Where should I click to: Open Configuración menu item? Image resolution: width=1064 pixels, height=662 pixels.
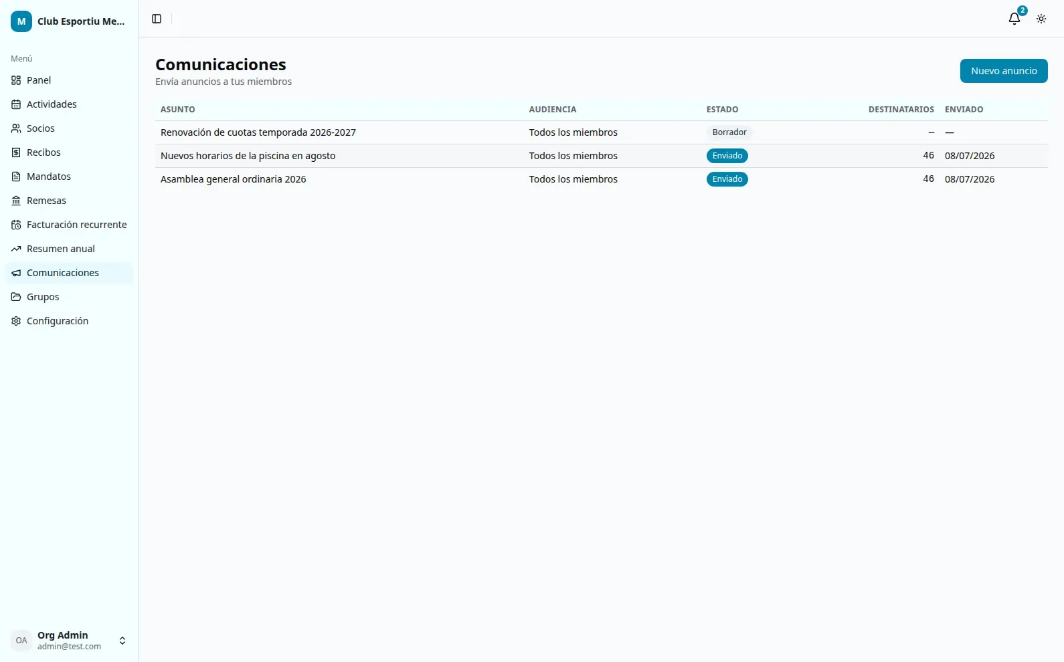[70, 321]
